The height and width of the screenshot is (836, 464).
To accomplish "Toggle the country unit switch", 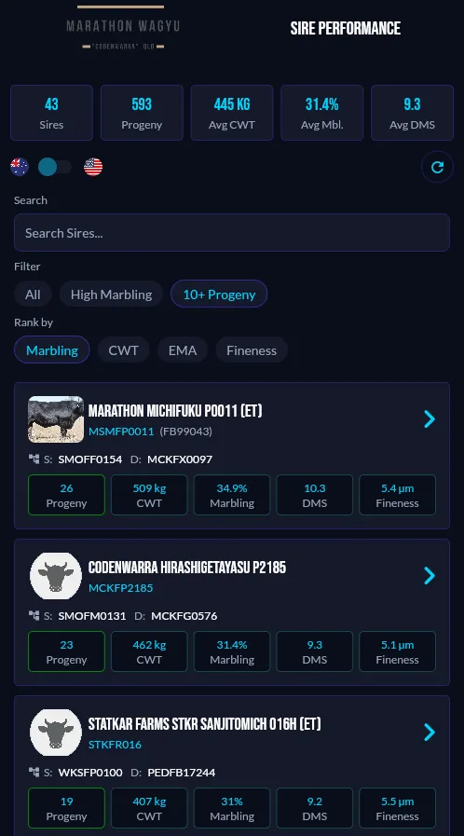I will [55, 167].
